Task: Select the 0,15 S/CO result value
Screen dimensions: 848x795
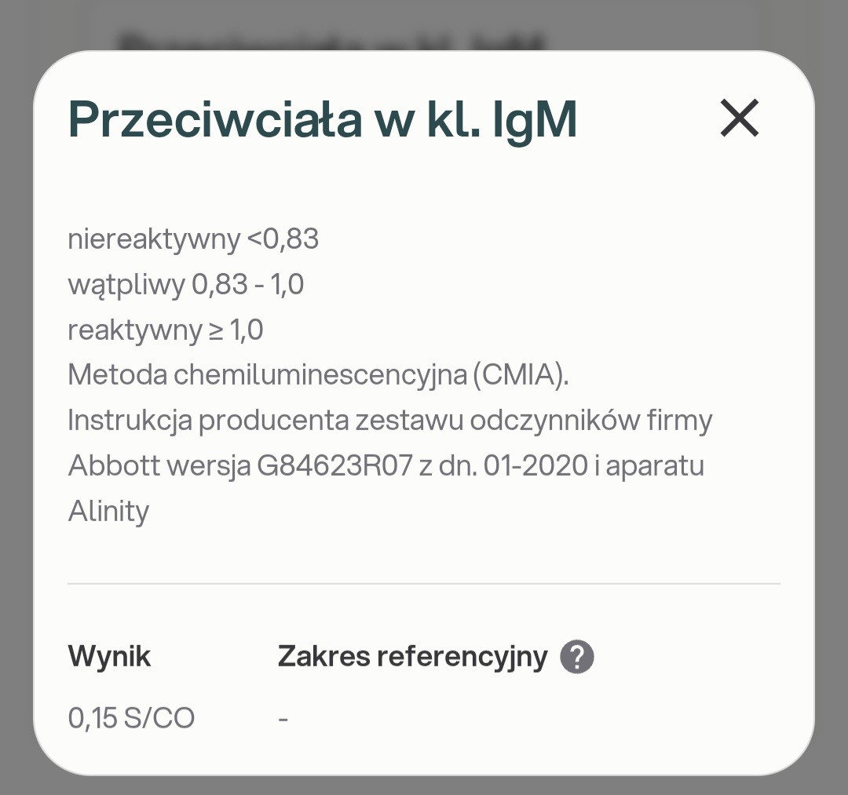Action: (x=131, y=717)
